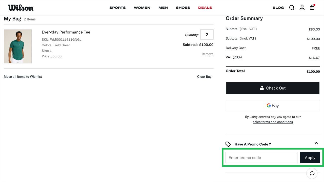Move all items to Wishlist
324x182 pixels.
coord(23,77)
